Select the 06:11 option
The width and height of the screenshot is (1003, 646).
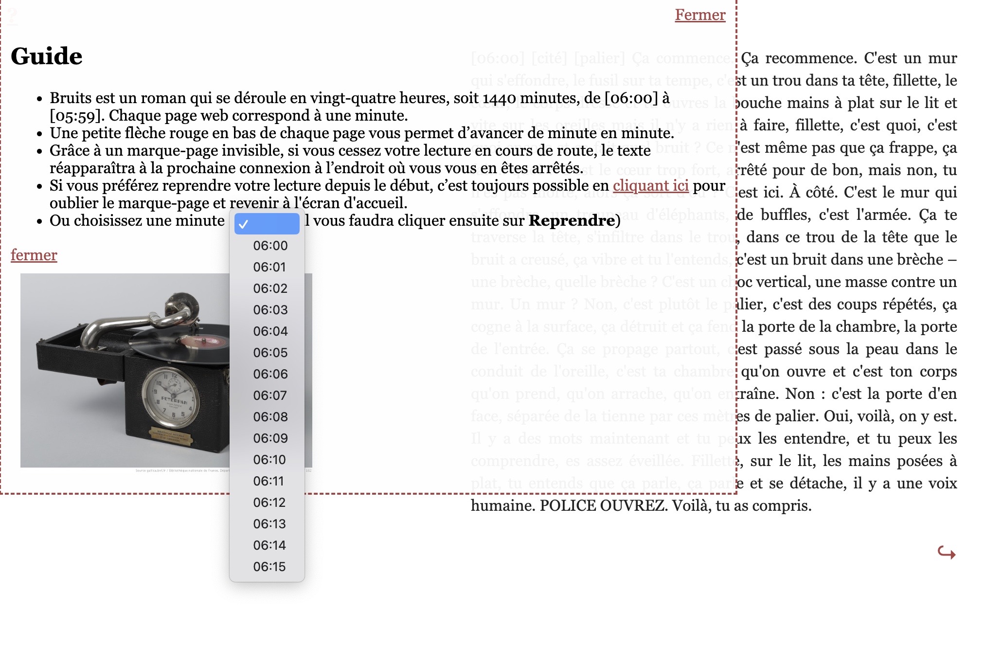coord(267,481)
